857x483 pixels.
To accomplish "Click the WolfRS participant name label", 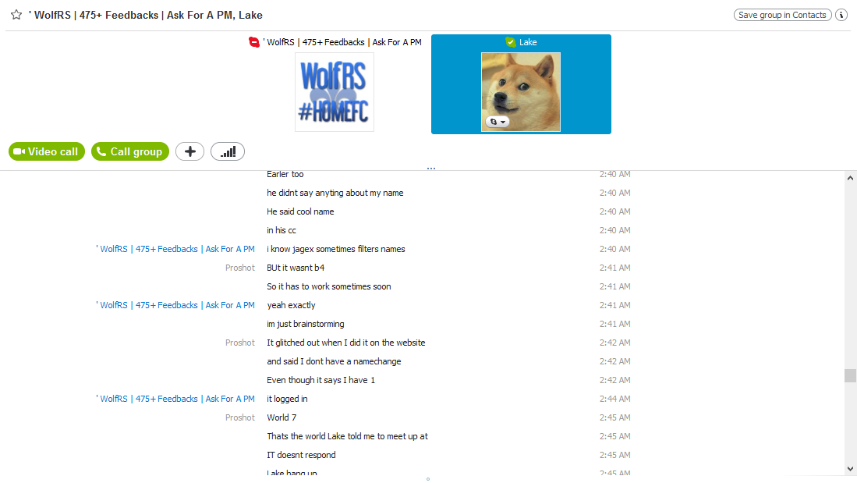I will point(342,42).
